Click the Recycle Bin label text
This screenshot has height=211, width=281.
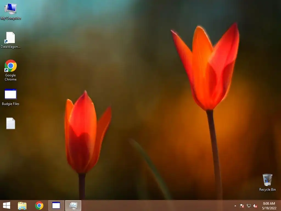[x=267, y=190]
